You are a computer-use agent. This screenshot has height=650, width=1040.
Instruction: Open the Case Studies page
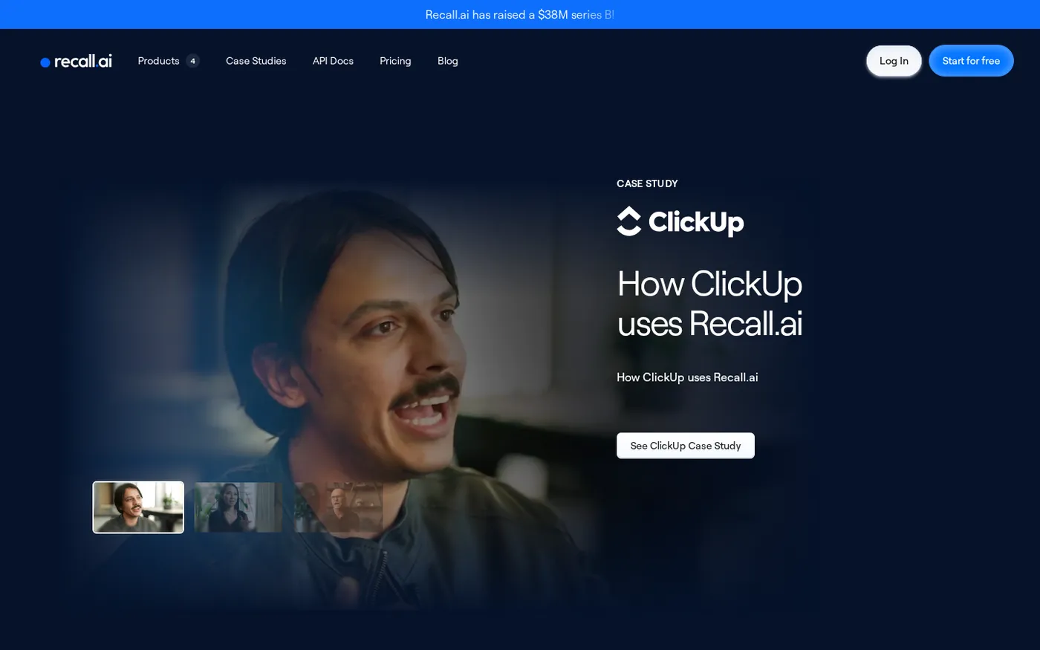256,61
